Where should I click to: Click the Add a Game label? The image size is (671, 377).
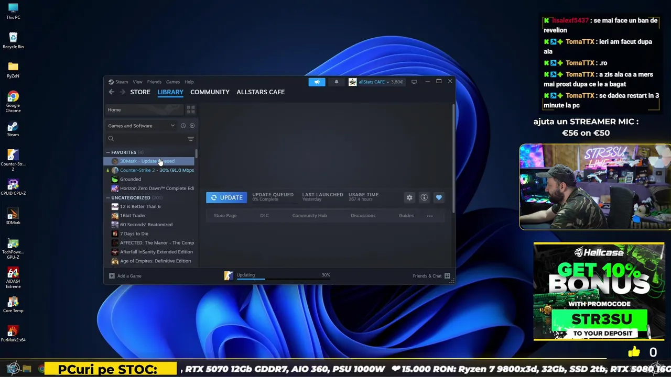click(129, 276)
